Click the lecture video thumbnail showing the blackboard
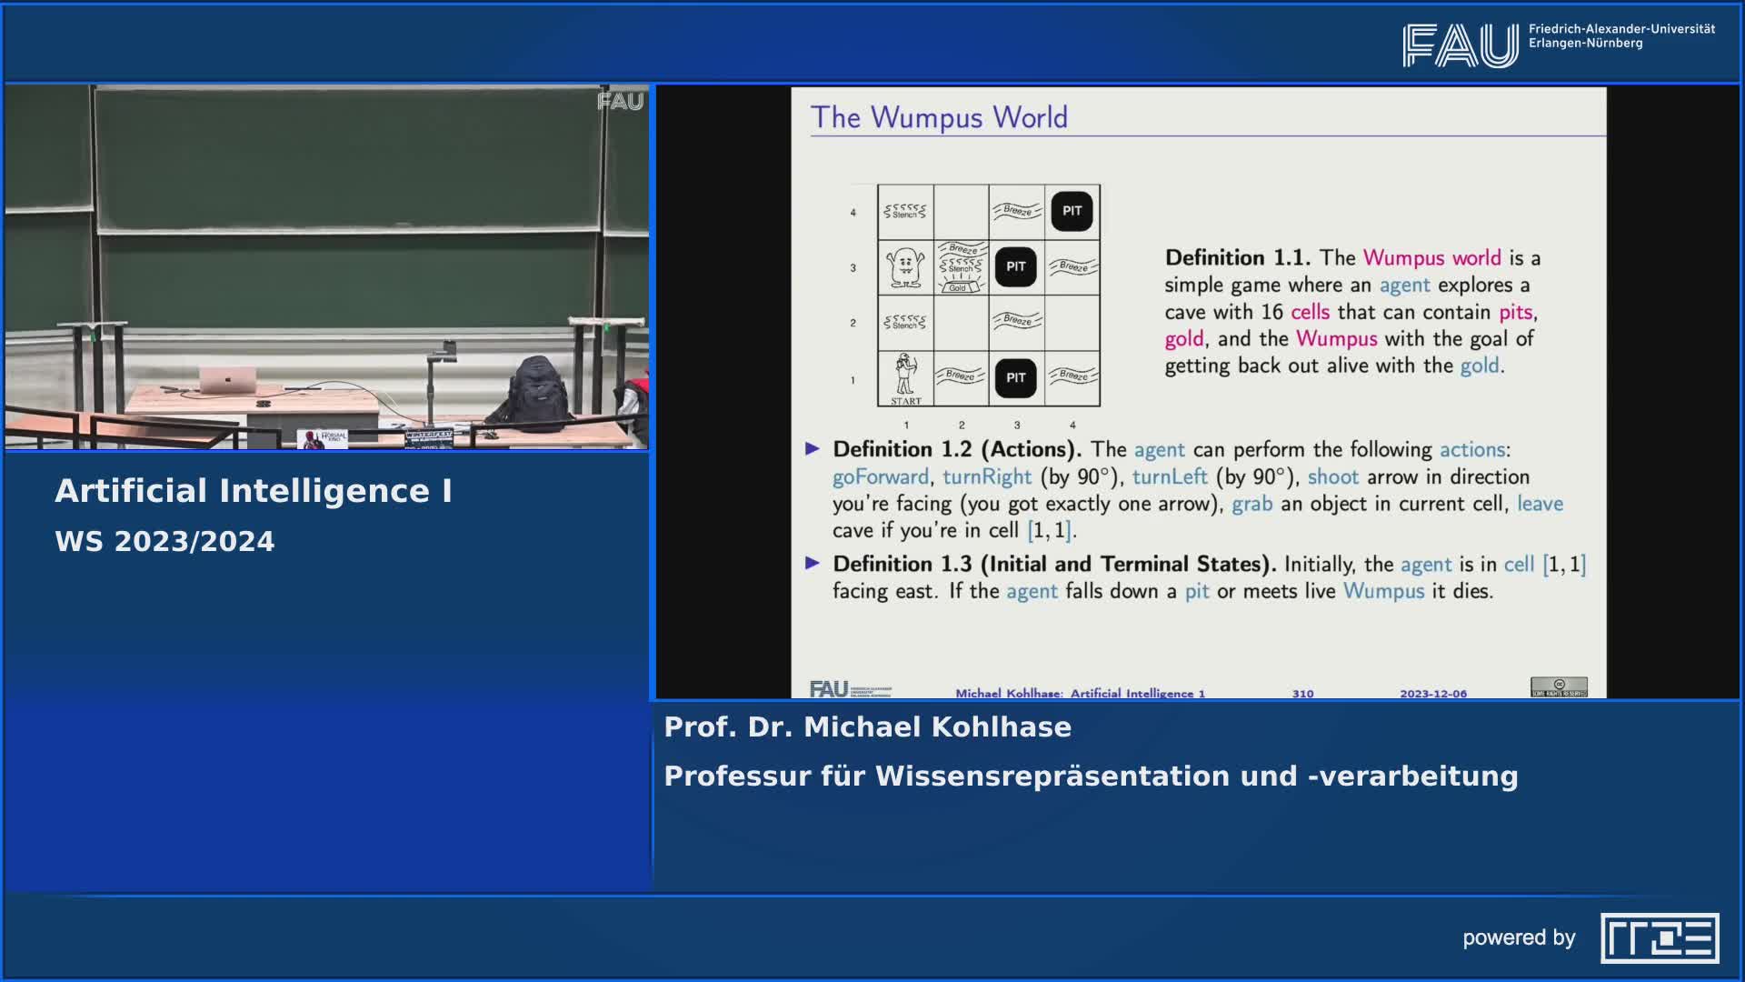Image resolution: width=1745 pixels, height=982 pixels. 327,264
